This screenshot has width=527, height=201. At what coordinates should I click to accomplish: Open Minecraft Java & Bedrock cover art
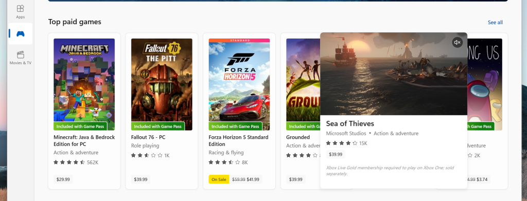84,84
